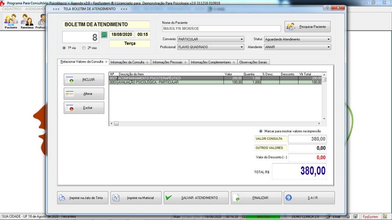The height and width of the screenshot is (220, 392).
Task: Click the patient search people icon
Action: [x=291, y=26]
